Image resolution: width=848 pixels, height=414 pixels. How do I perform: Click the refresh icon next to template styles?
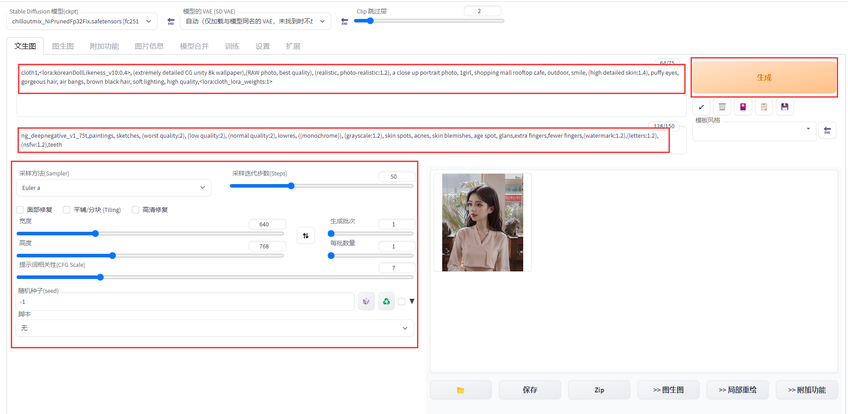[x=827, y=130]
